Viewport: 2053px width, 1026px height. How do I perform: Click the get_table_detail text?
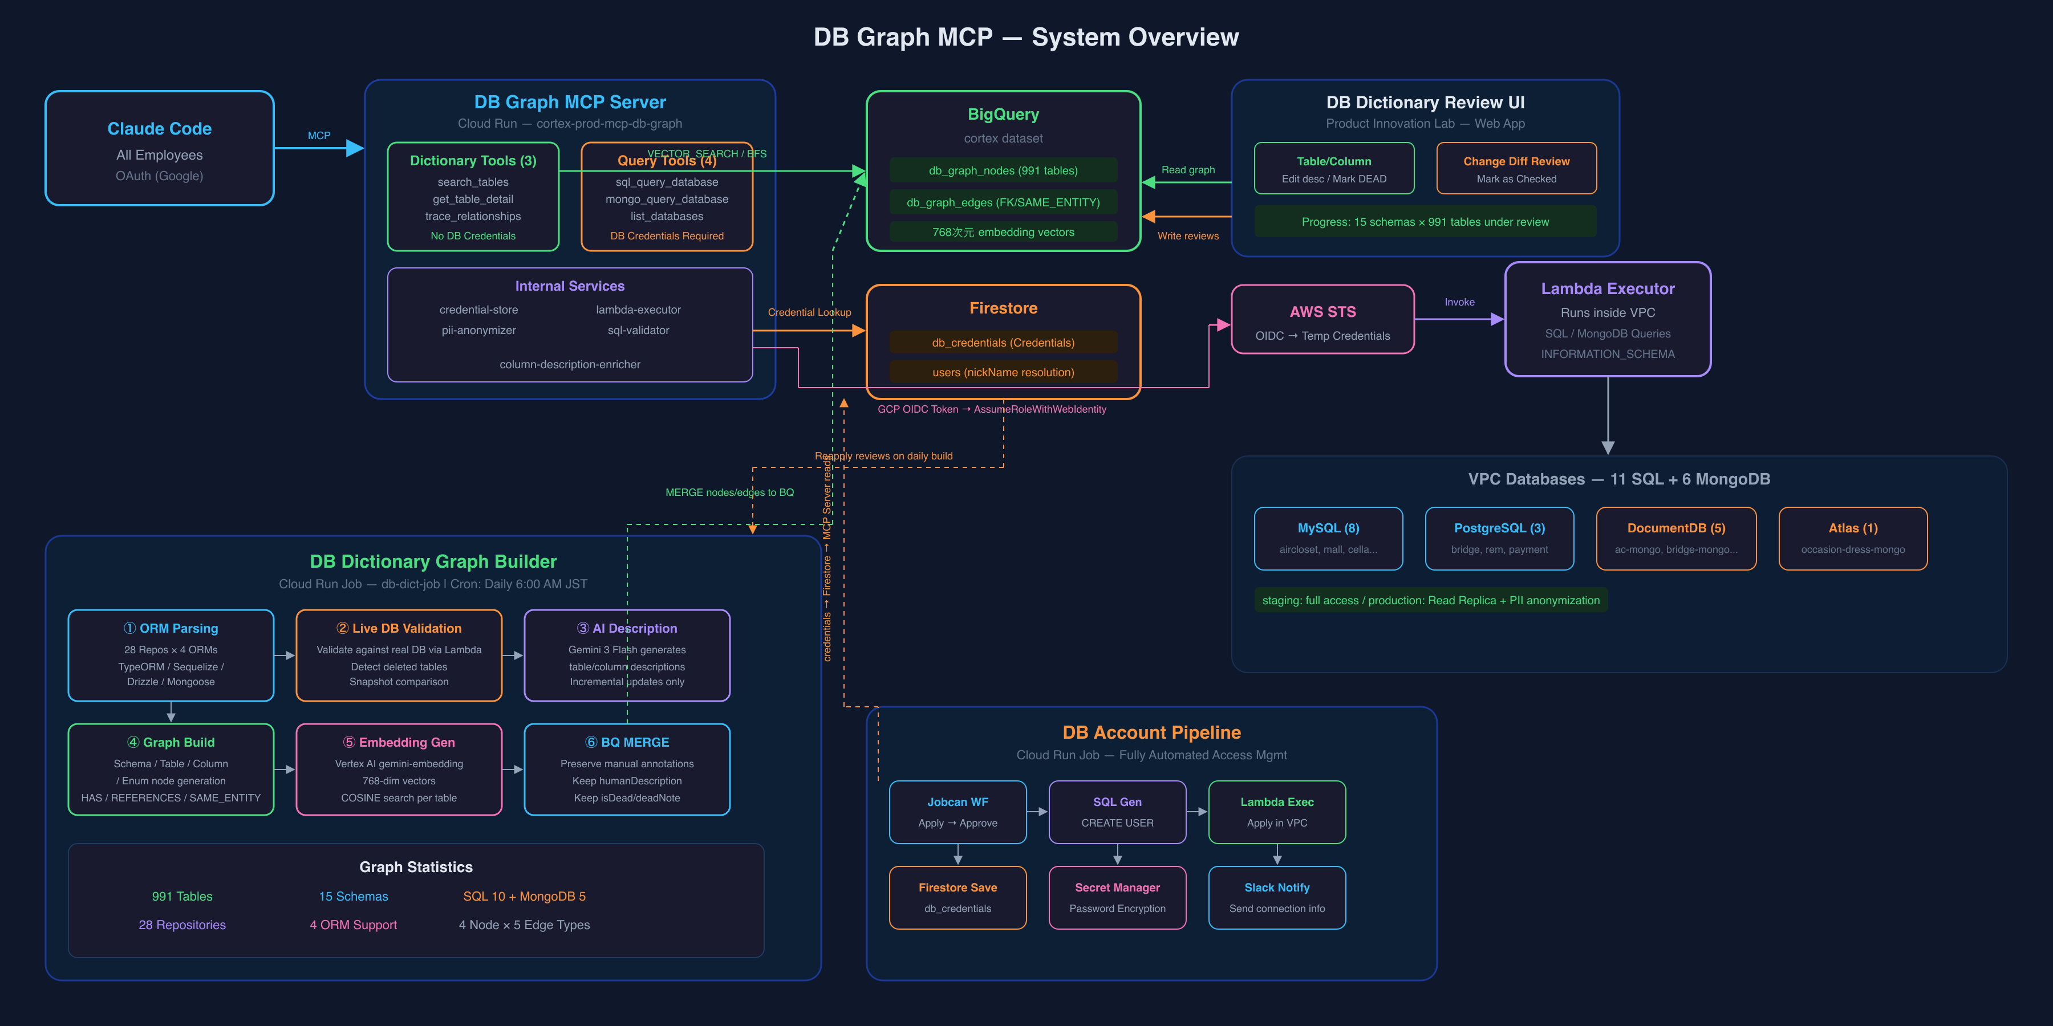[x=473, y=199]
